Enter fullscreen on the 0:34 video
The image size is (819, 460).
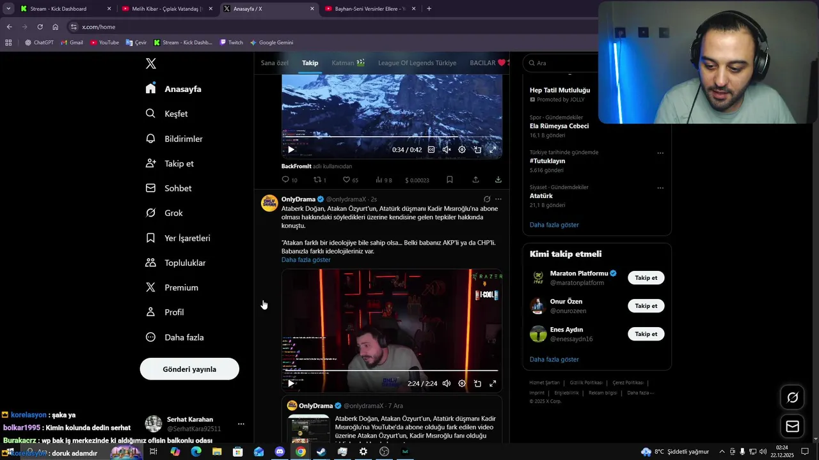pos(493,149)
